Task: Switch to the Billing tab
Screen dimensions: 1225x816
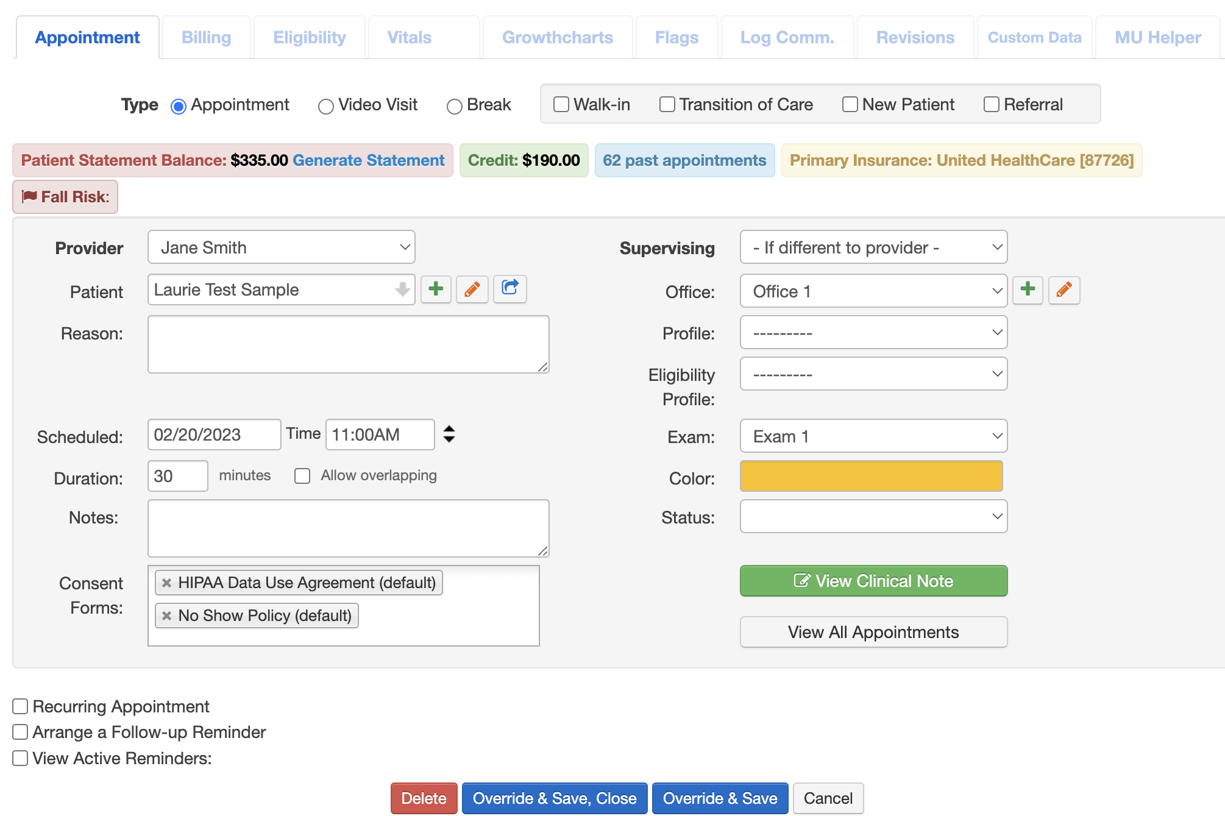Action: 207,37
